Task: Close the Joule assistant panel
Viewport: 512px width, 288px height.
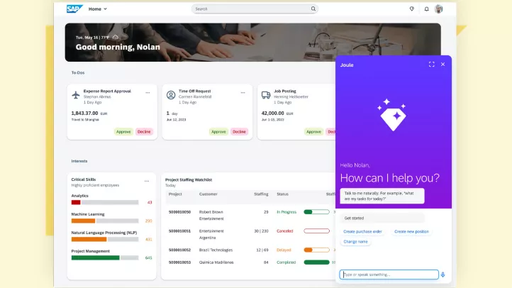Action: point(443,65)
